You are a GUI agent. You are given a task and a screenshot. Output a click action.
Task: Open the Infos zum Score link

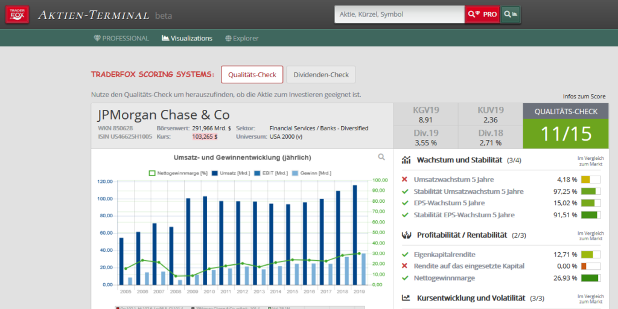(584, 97)
